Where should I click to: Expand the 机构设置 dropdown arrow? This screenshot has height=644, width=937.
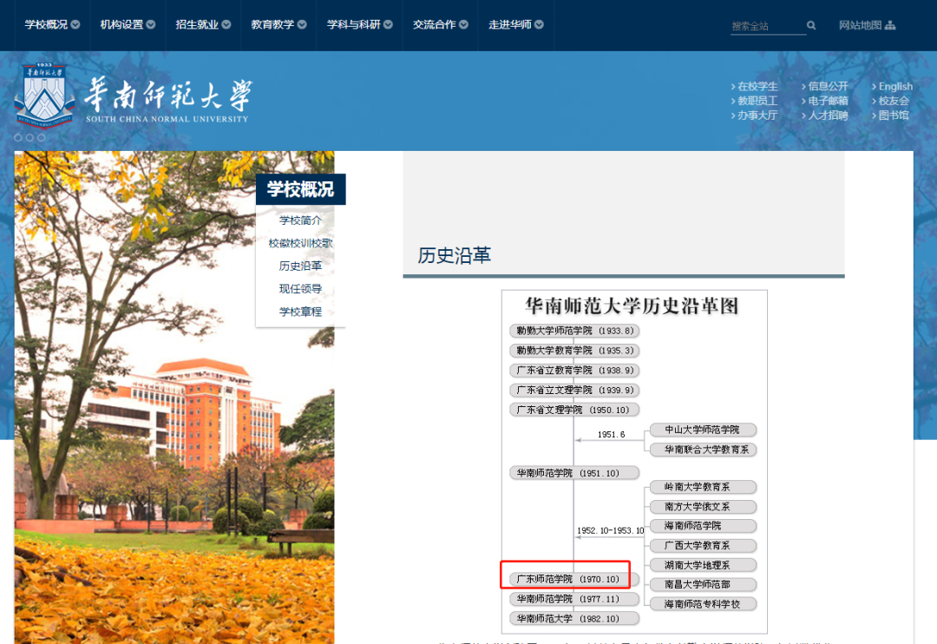[x=151, y=24]
